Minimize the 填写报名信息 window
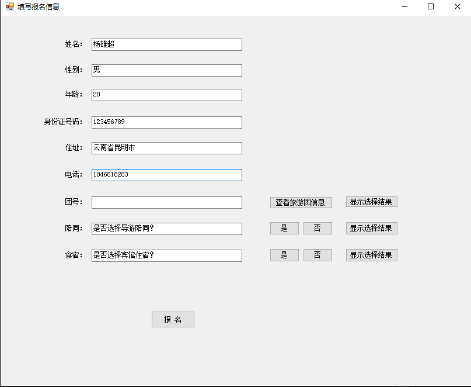The image size is (471, 387). click(x=404, y=7)
